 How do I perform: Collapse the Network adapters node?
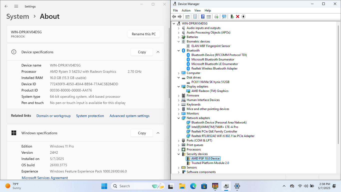click(178, 118)
